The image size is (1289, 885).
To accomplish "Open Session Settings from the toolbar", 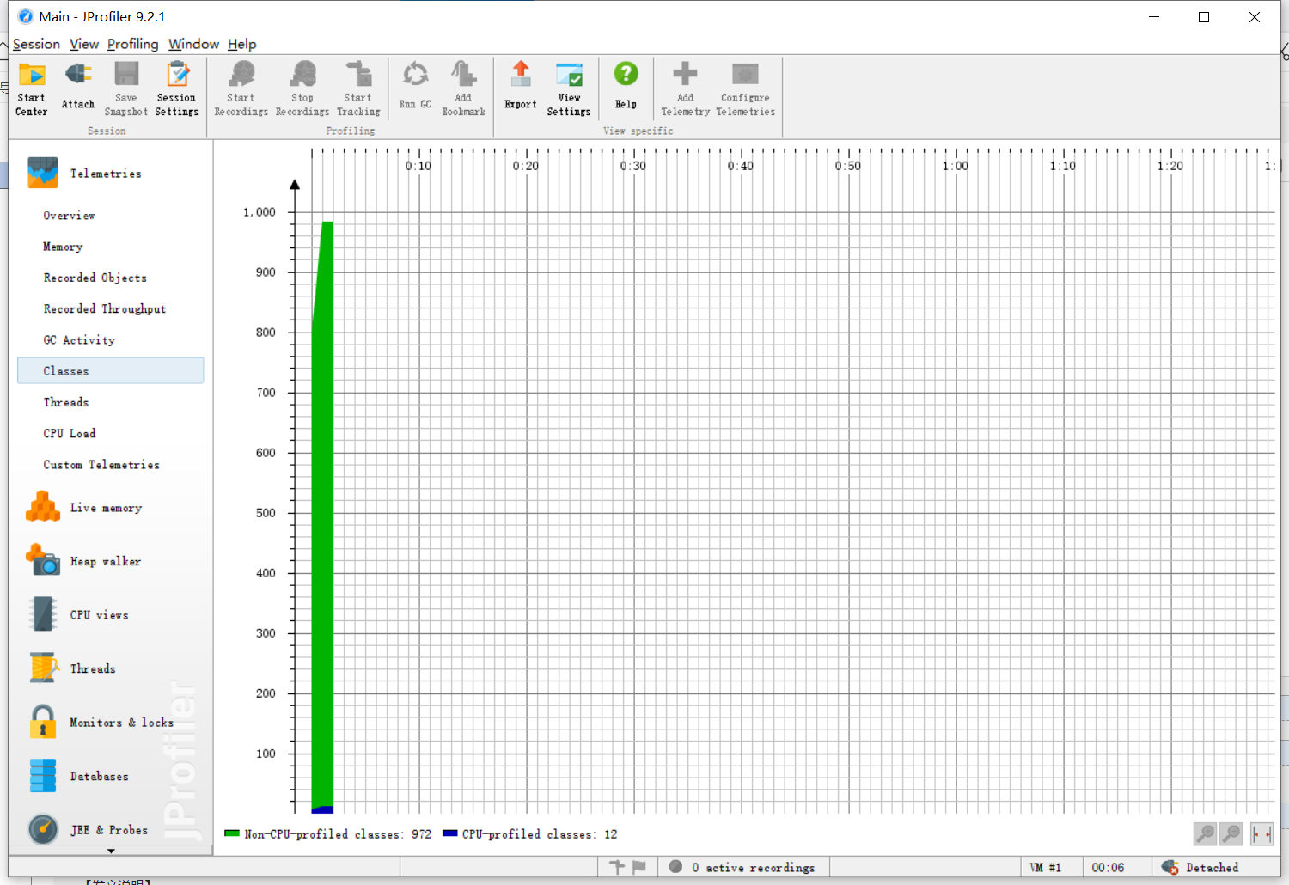I will (177, 88).
